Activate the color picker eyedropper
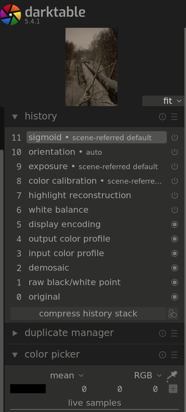 [172, 376]
